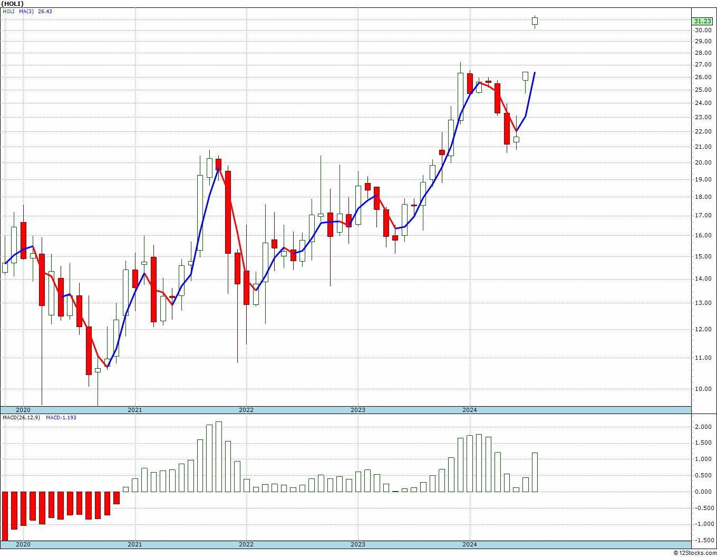Select the MACD:1.193 value readout
The width and height of the screenshot is (717, 557).
pyautogui.click(x=61, y=418)
